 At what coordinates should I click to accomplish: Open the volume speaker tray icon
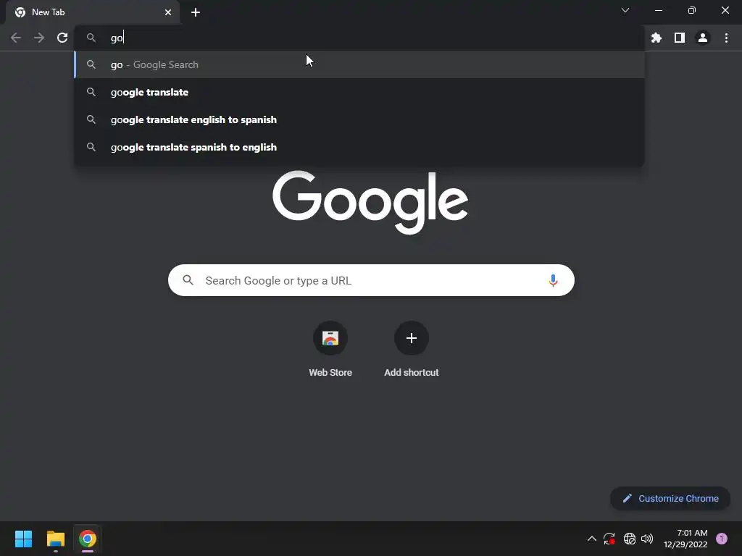click(647, 539)
